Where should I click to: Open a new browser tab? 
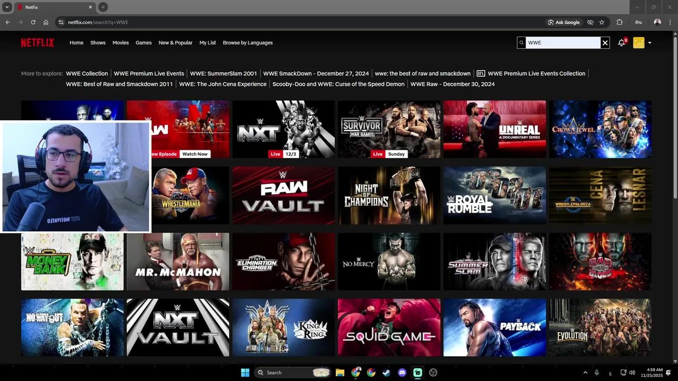[x=103, y=7]
